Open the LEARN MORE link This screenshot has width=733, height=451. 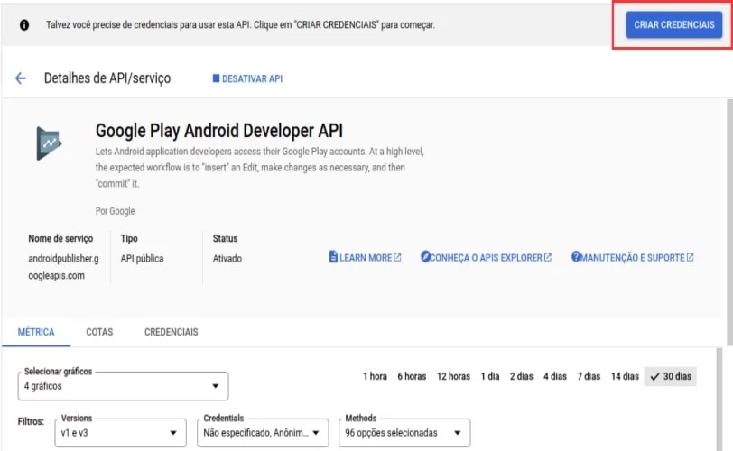pyautogui.click(x=365, y=257)
